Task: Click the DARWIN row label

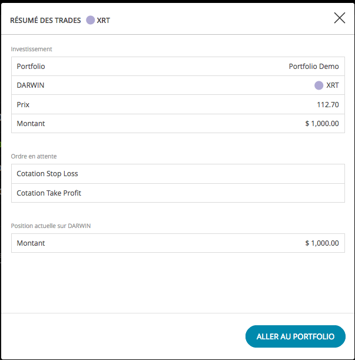Action: click(30, 85)
